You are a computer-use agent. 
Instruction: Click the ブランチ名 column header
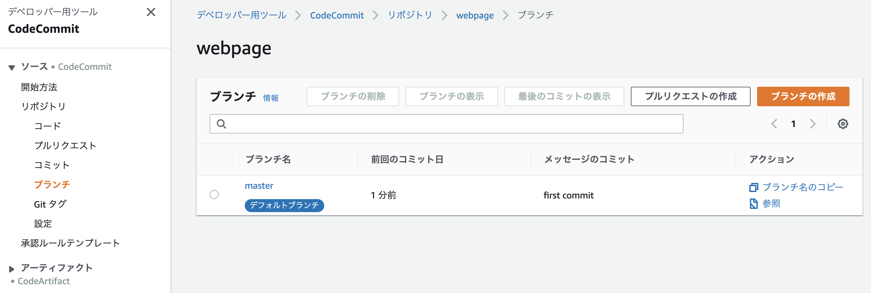[x=268, y=159]
